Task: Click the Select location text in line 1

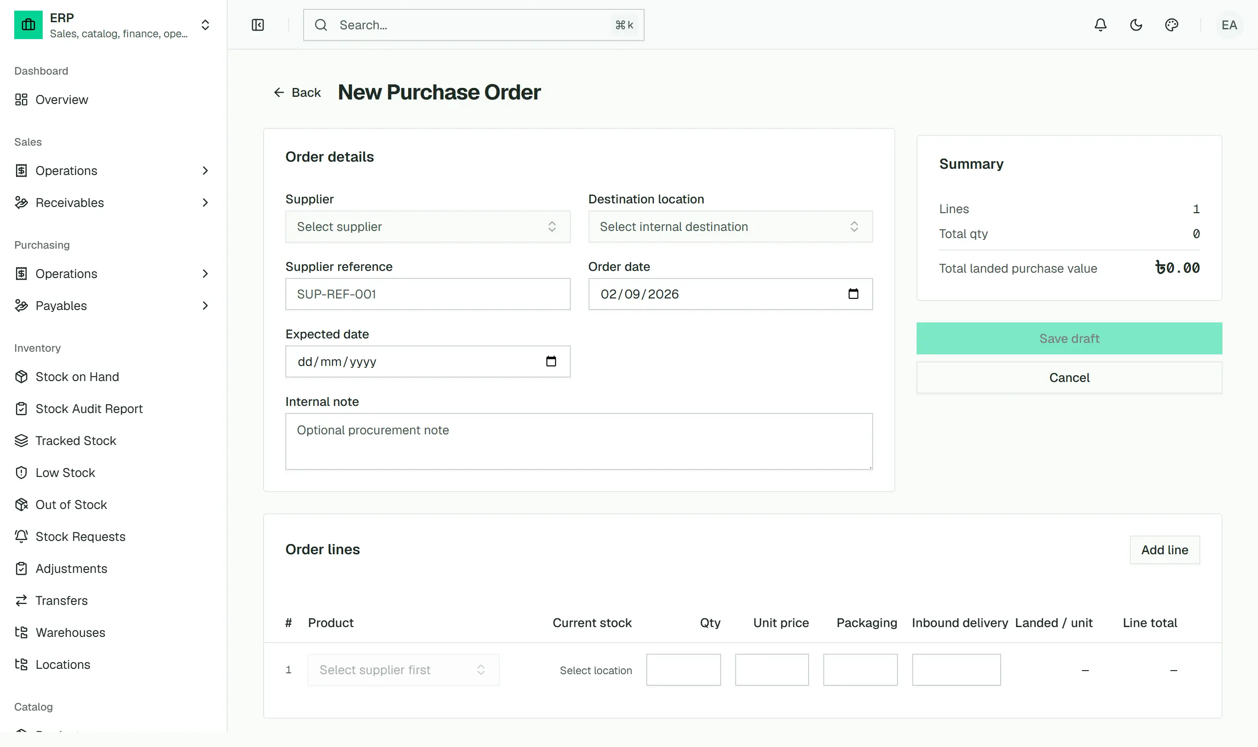Action: [596, 670]
